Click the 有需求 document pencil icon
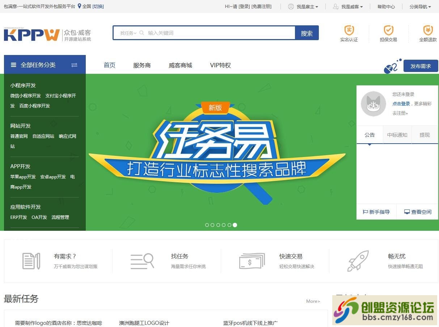Viewport: 439px width, 327px height. pos(31,261)
